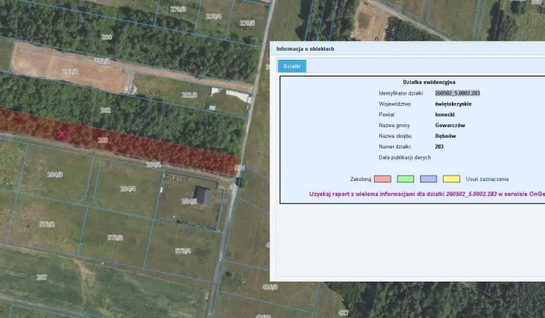Click the pink X marker on the map
Viewport: 545px width, 318px height.
62,134
